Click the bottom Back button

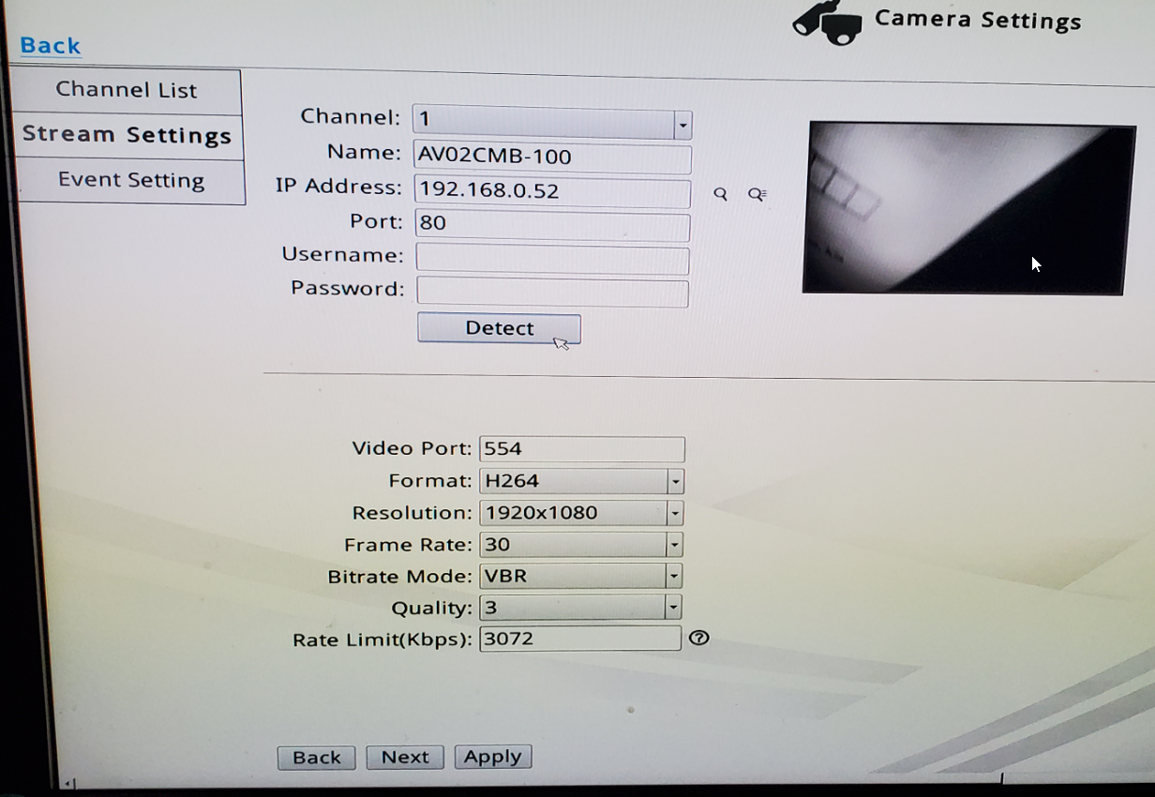point(317,758)
